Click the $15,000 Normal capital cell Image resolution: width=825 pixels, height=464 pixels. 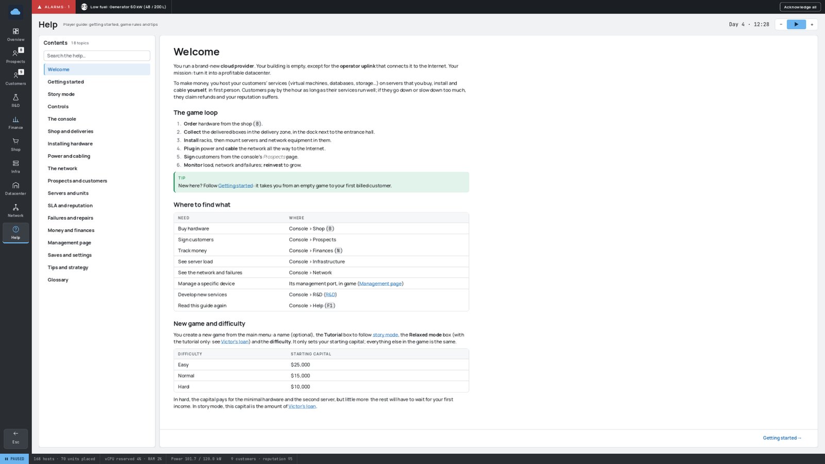[x=300, y=375]
